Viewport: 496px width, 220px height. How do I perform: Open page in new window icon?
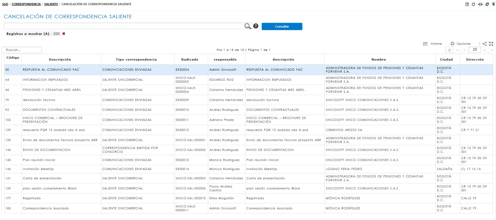[487, 4]
